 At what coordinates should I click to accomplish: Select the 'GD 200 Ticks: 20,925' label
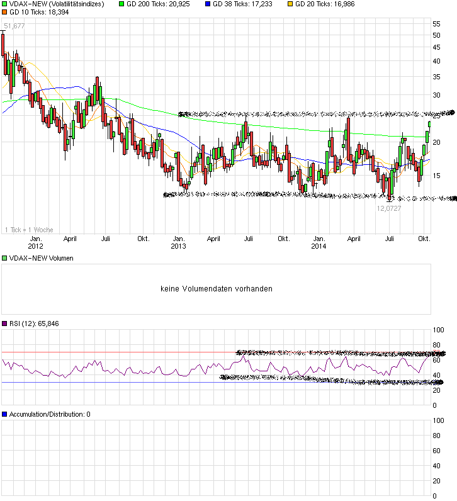(158, 4)
